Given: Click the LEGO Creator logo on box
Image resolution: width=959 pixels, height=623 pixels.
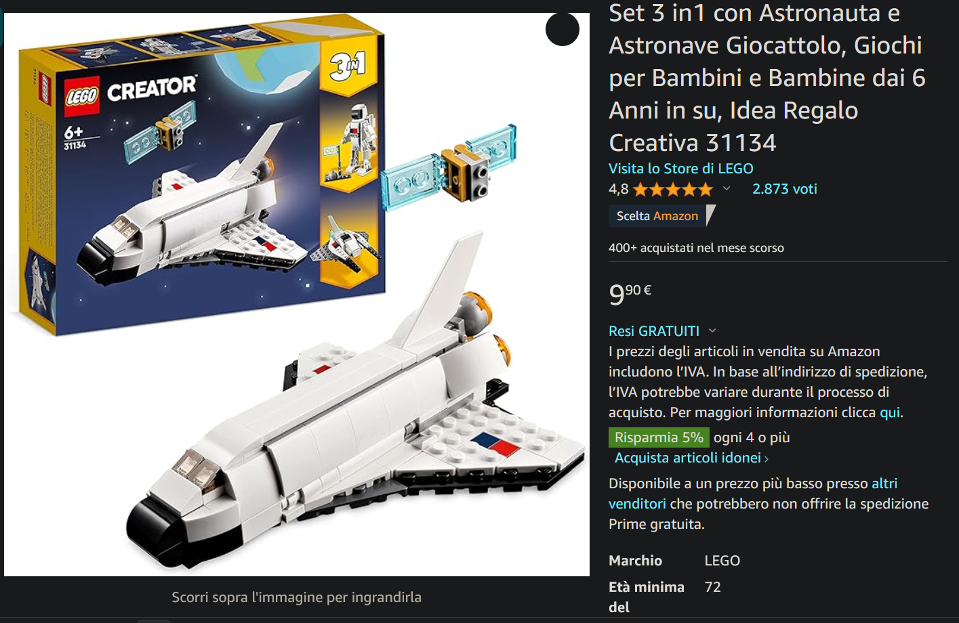Looking at the screenshot, I should tap(131, 90).
